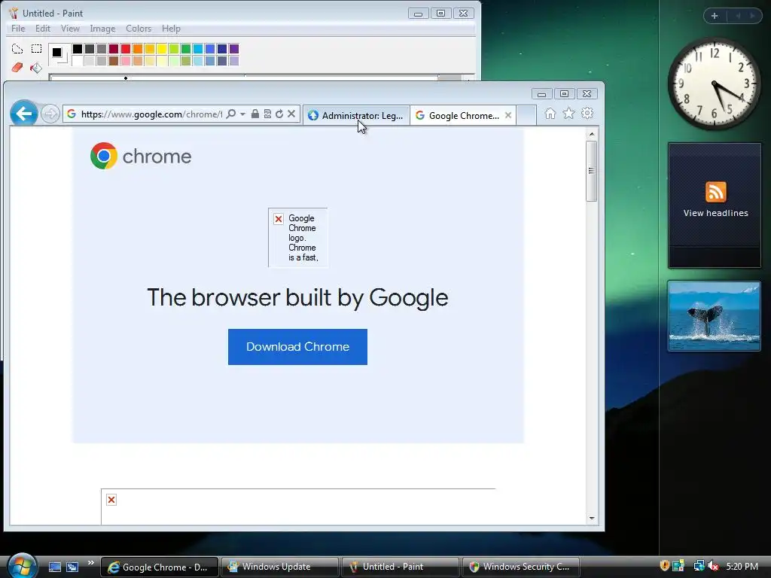Activate Google Chrome - D... taskbar button
This screenshot has width=771, height=578.
pos(160,567)
